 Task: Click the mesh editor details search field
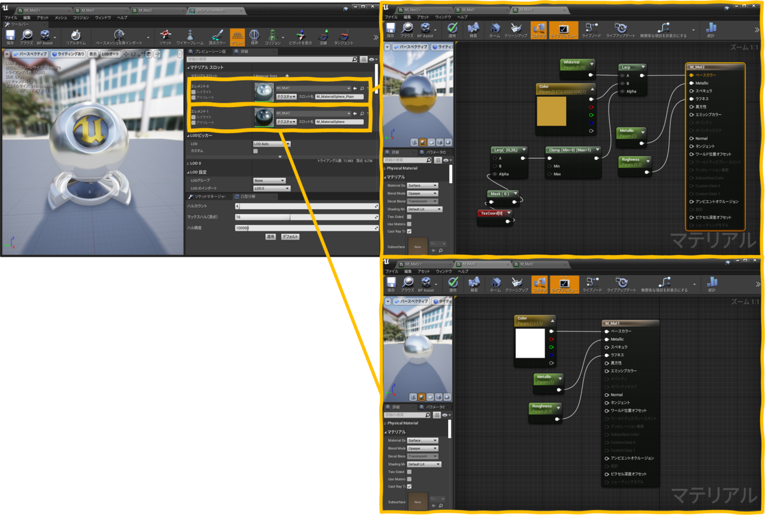272,59
